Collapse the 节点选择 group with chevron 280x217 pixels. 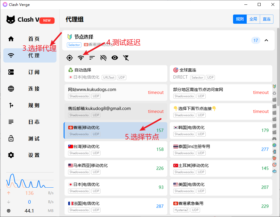[x=266, y=40]
